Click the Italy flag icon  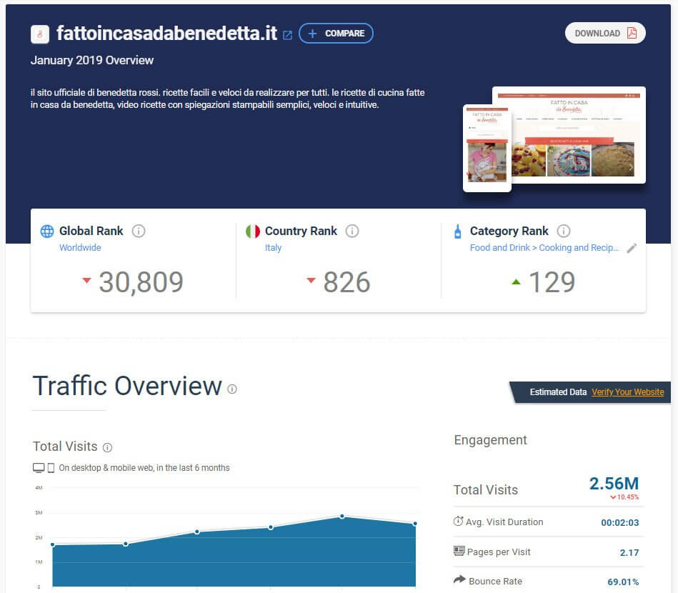click(253, 231)
